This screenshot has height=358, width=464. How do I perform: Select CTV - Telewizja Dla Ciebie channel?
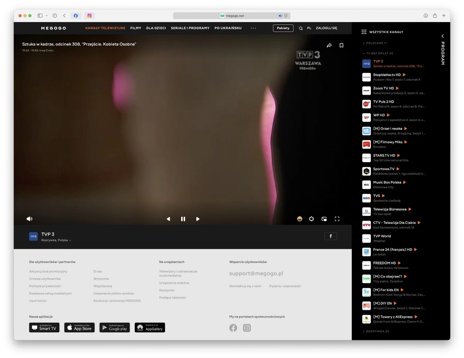(x=394, y=225)
